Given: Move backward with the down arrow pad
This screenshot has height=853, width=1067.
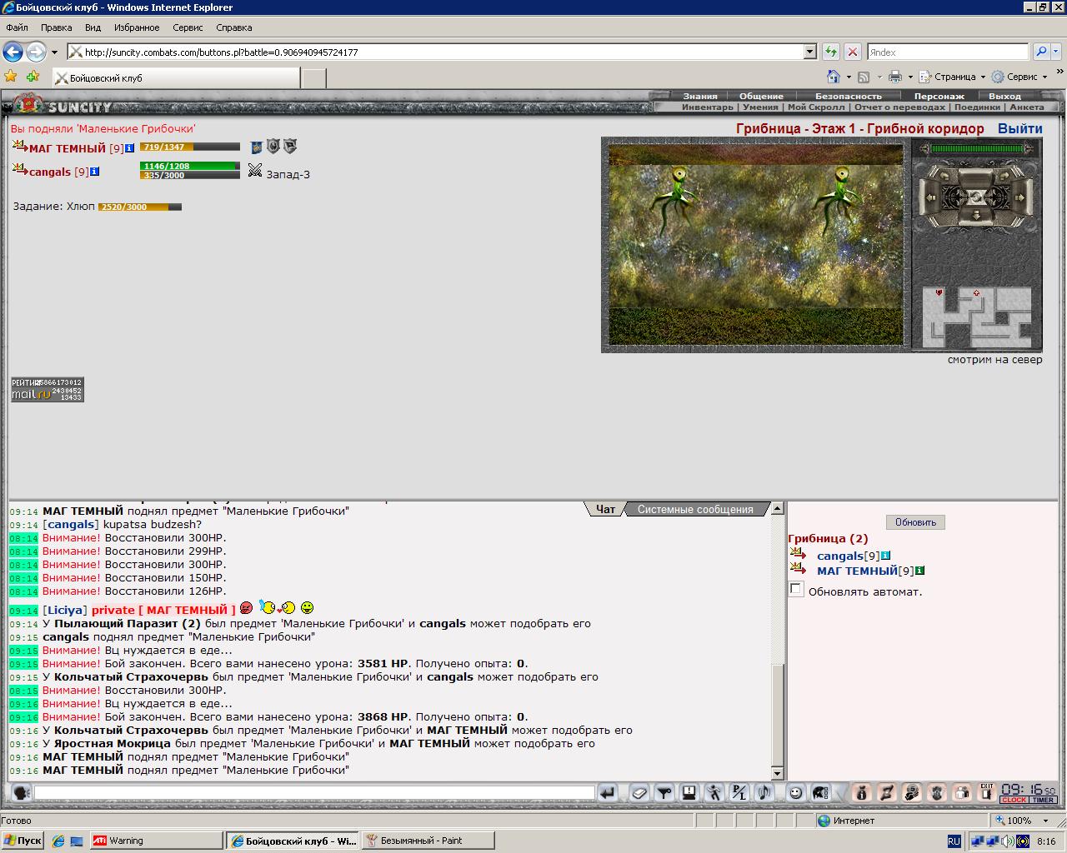Looking at the screenshot, I should (x=976, y=217).
